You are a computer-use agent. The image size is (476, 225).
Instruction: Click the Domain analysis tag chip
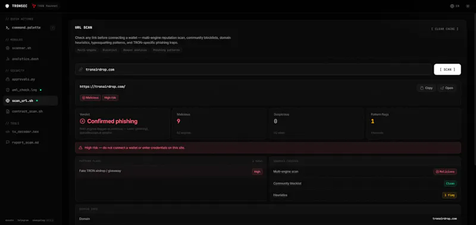[x=135, y=50]
